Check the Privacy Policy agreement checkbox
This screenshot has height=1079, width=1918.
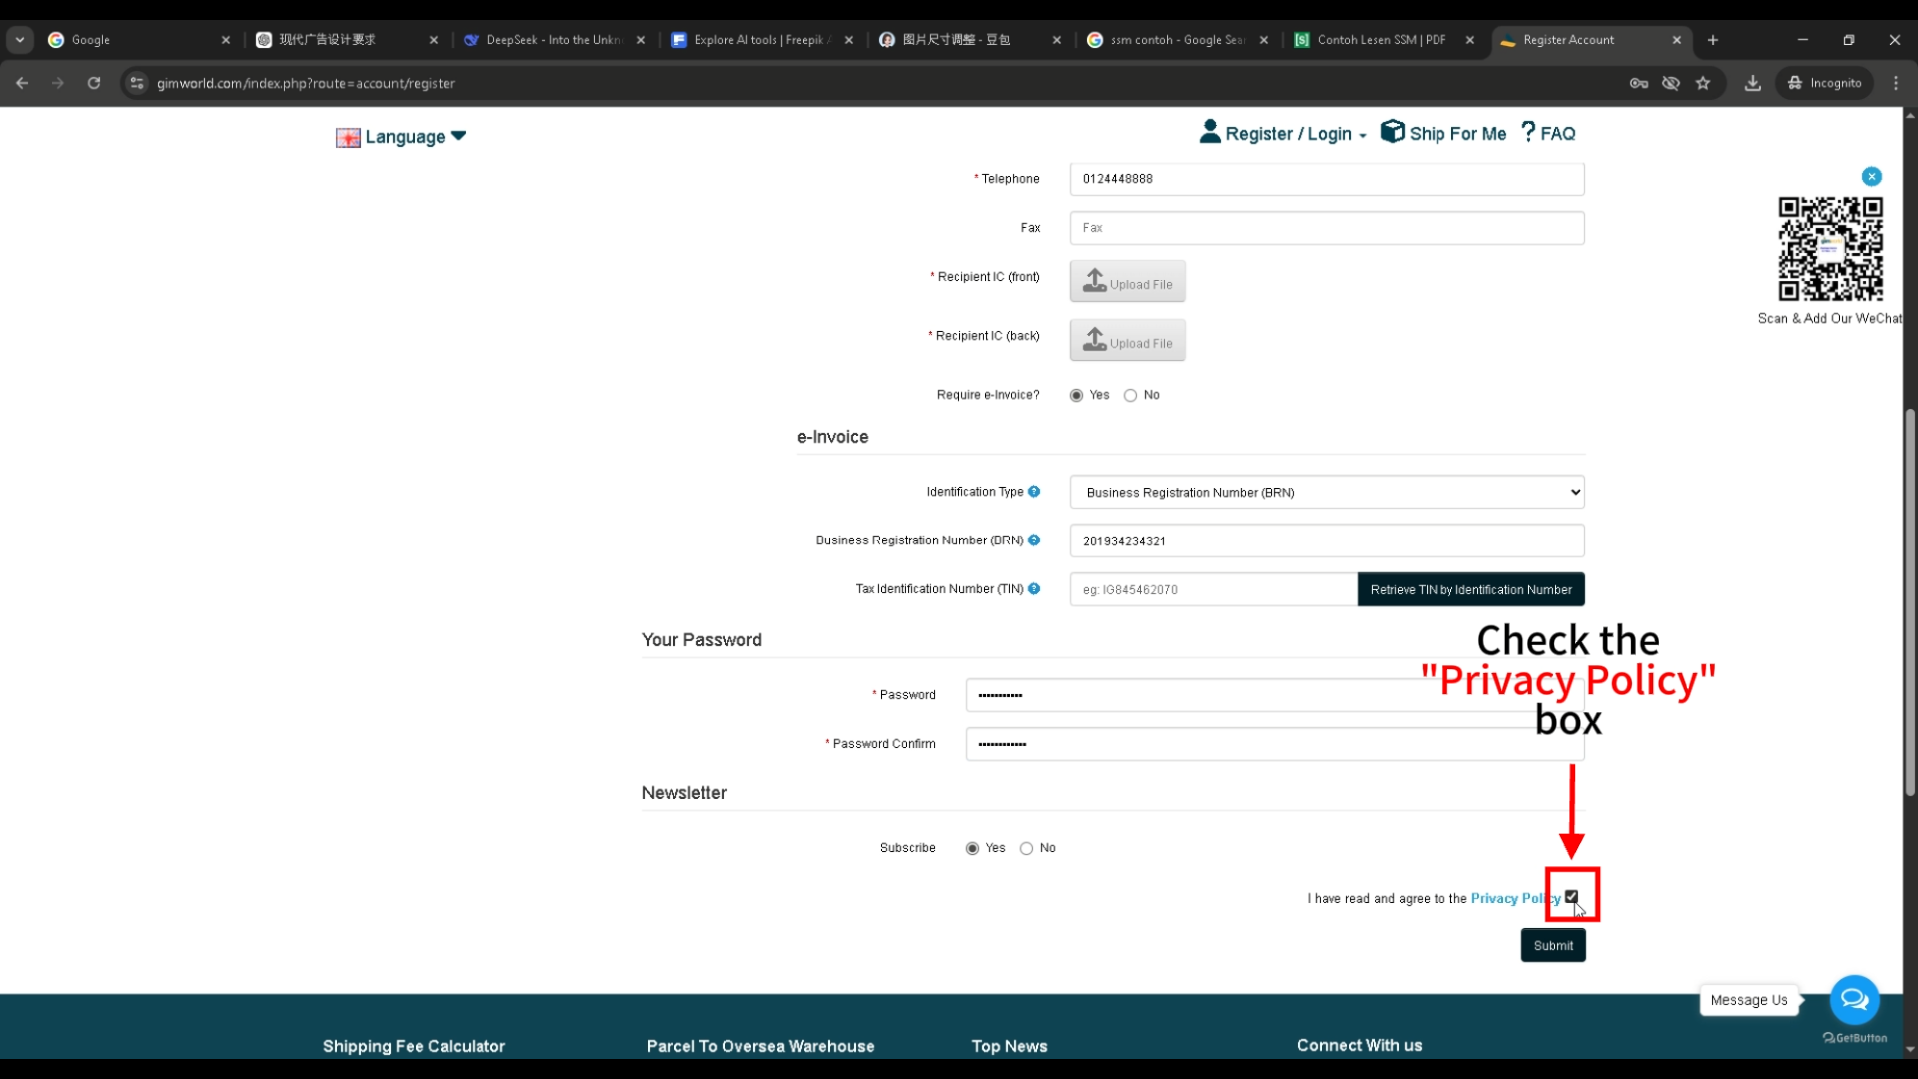1570,896
